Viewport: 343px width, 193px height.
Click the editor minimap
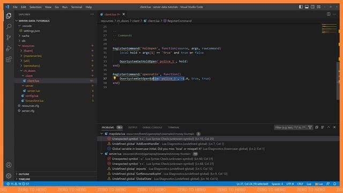329,28
